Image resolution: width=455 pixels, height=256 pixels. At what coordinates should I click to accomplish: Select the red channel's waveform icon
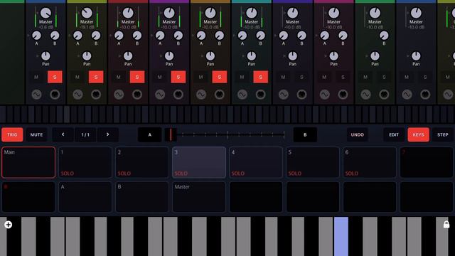point(119,95)
